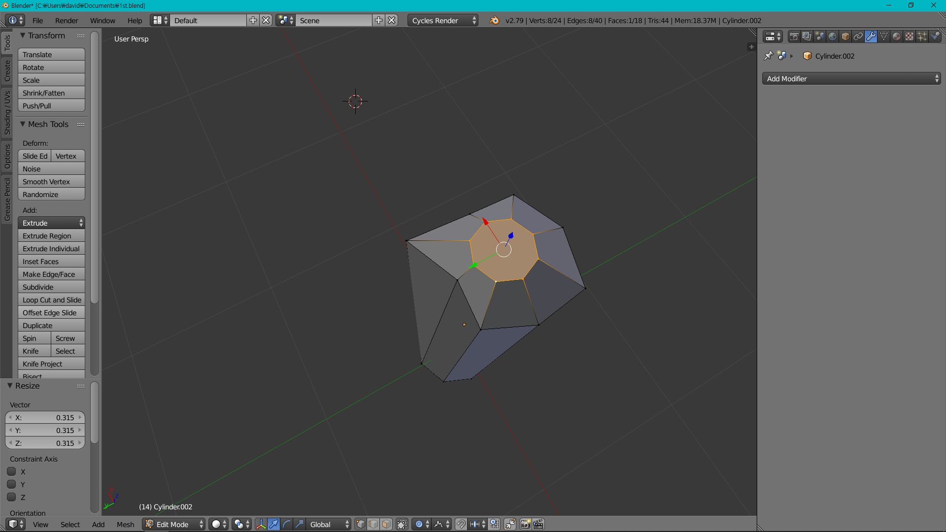This screenshot has height=532, width=946.
Task: Enable X constraint axis checkbox
Action: (x=11, y=471)
